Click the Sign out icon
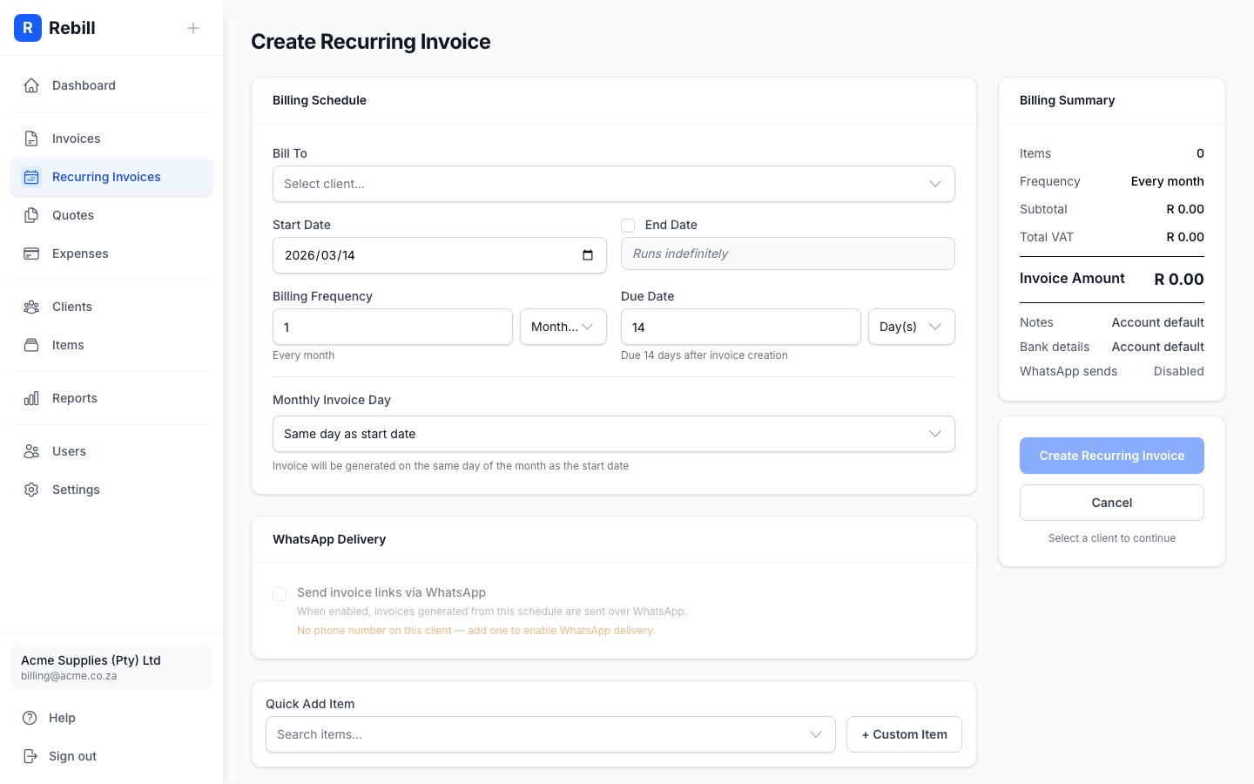 [x=31, y=756]
